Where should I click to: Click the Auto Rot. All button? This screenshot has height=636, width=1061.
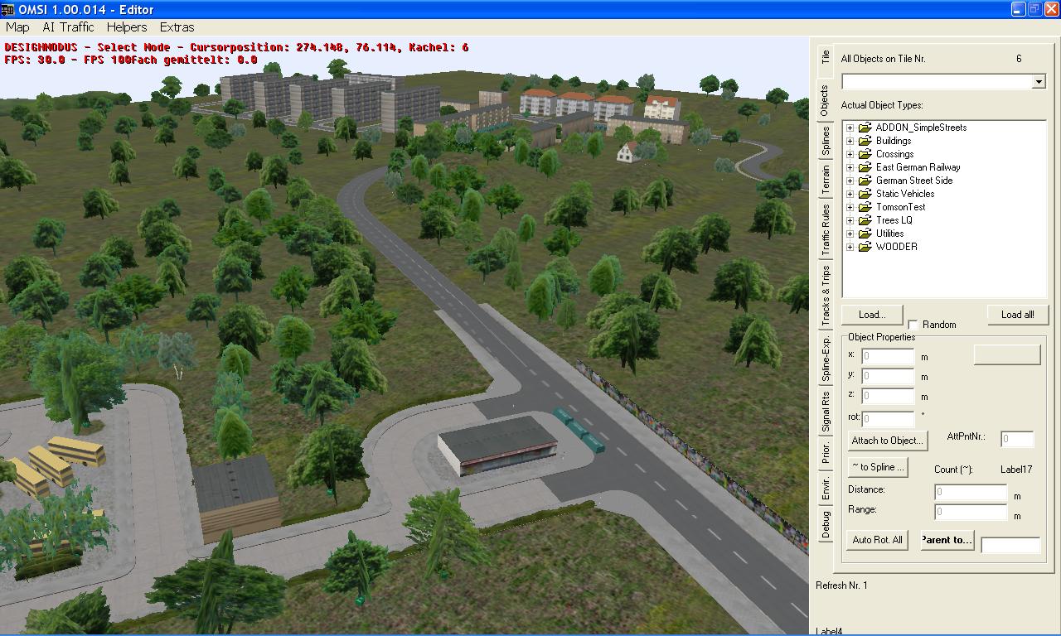877,540
